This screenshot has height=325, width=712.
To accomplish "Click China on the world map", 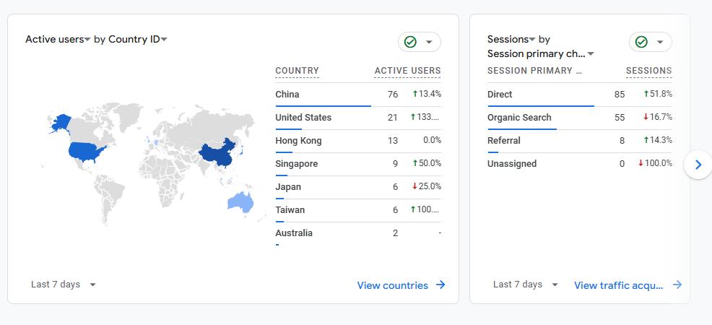I will 218,155.
